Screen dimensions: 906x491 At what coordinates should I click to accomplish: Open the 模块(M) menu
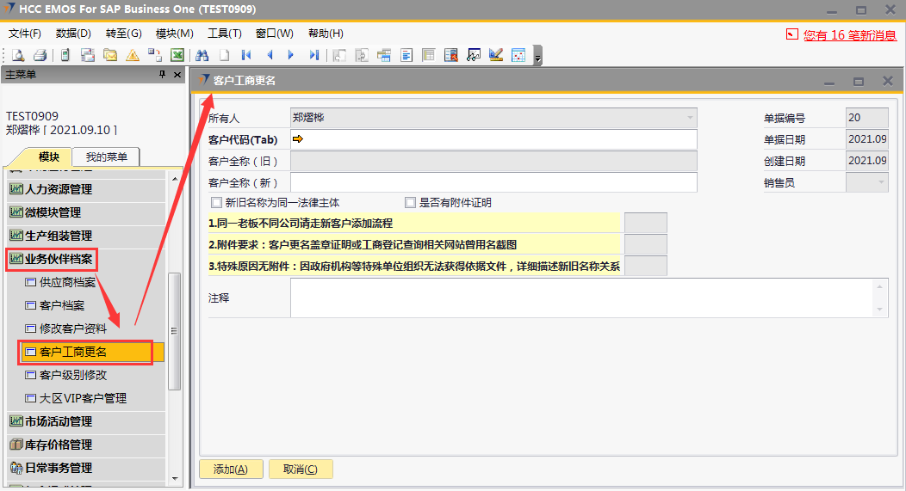pyautogui.click(x=174, y=34)
